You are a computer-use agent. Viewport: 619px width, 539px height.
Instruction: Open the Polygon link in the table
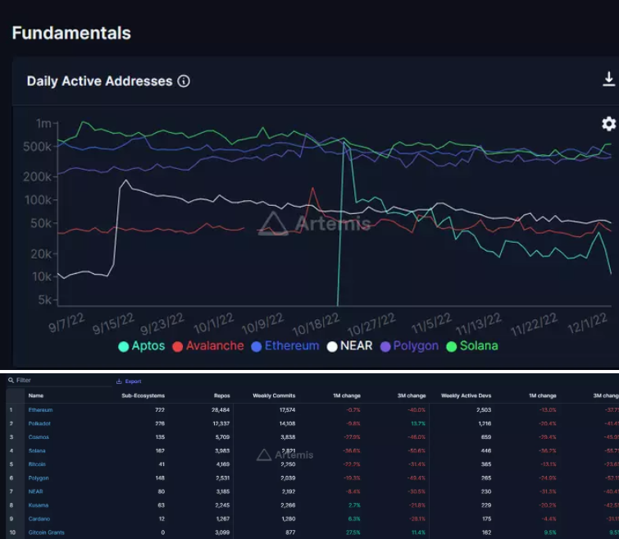[x=39, y=478]
